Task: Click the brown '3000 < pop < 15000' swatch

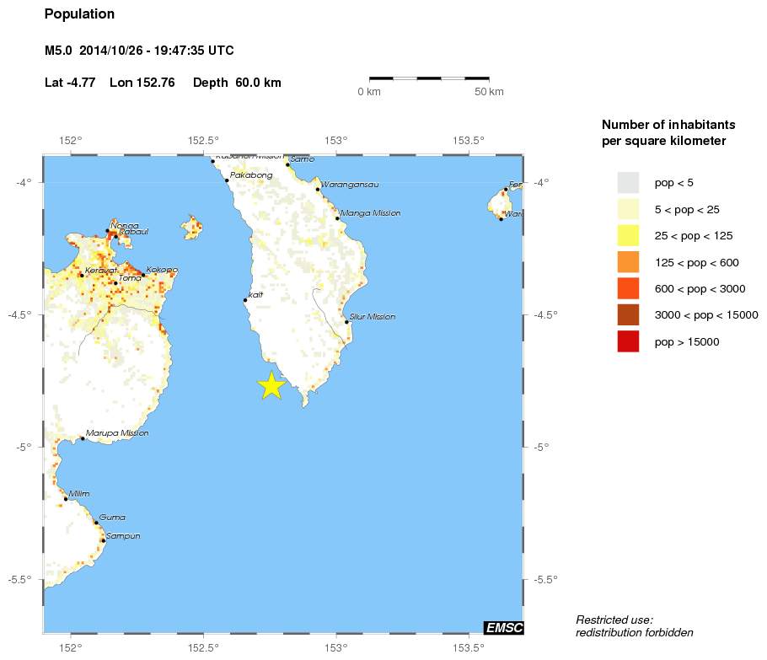Action: (x=628, y=315)
